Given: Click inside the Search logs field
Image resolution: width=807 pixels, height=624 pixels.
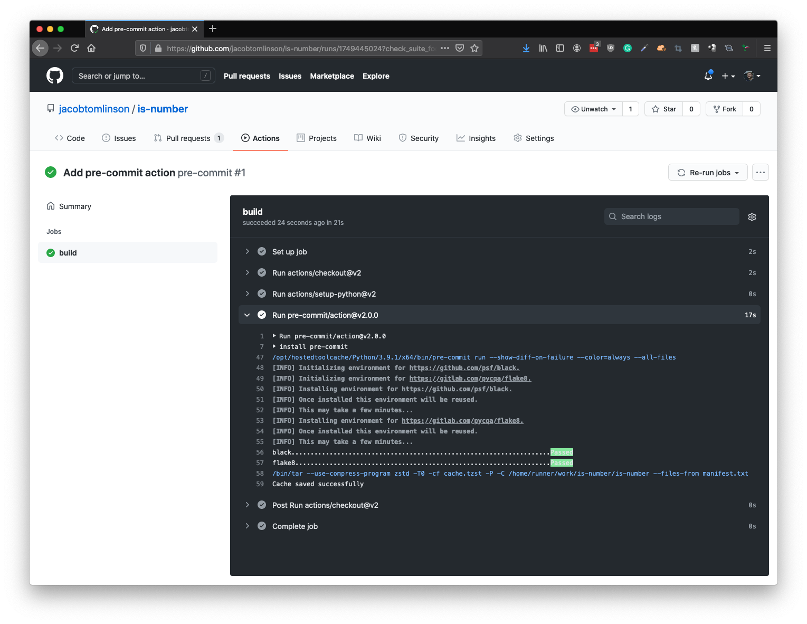Looking at the screenshot, I should click(671, 216).
